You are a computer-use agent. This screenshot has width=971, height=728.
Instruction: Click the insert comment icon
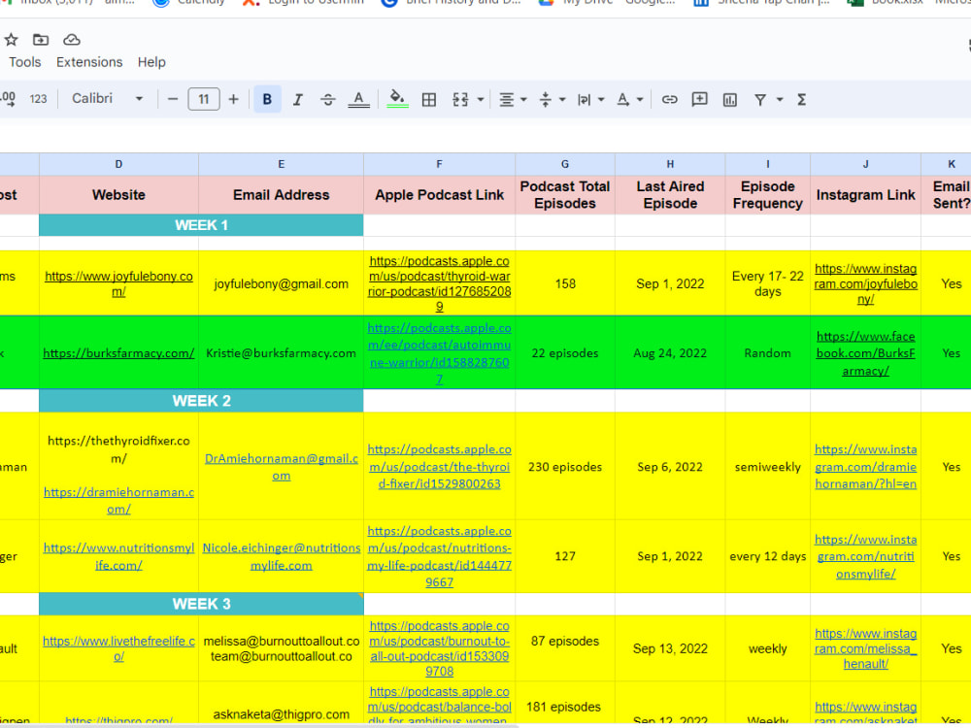700,99
